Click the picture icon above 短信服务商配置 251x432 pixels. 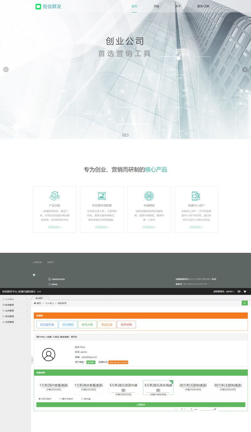(101, 196)
